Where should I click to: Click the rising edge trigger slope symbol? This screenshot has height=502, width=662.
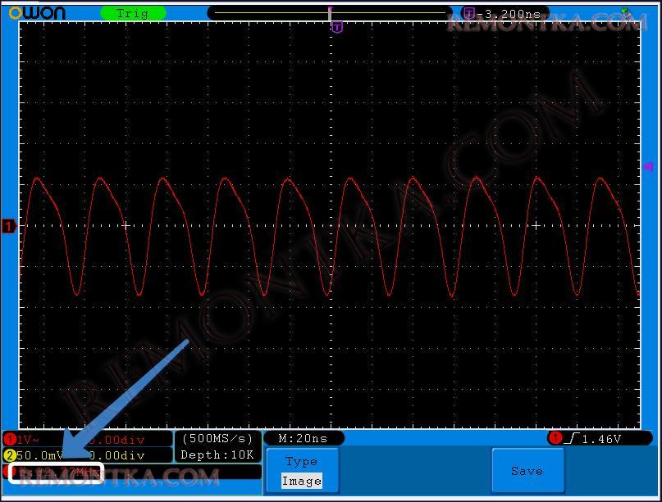pyautogui.click(x=570, y=439)
